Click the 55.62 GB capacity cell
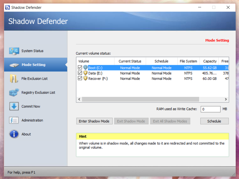Screen dimensions: 239x179 (209, 68)
